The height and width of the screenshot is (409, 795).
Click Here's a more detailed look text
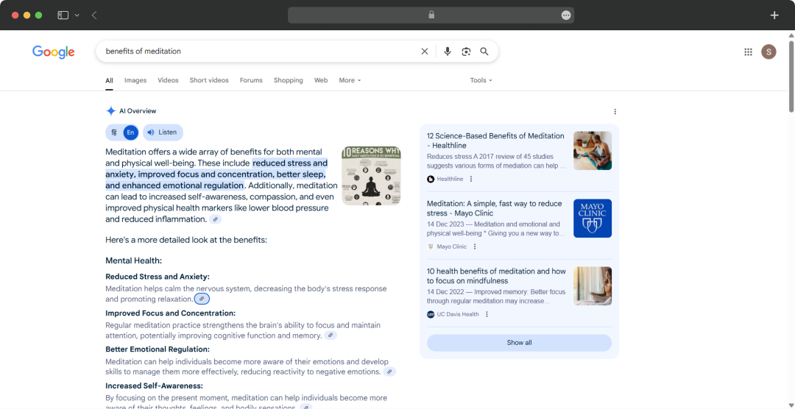186,240
